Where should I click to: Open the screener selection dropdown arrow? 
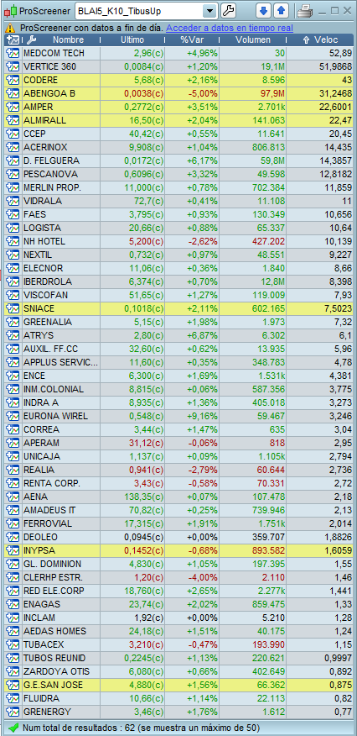pyautogui.click(x=210, y=11)
